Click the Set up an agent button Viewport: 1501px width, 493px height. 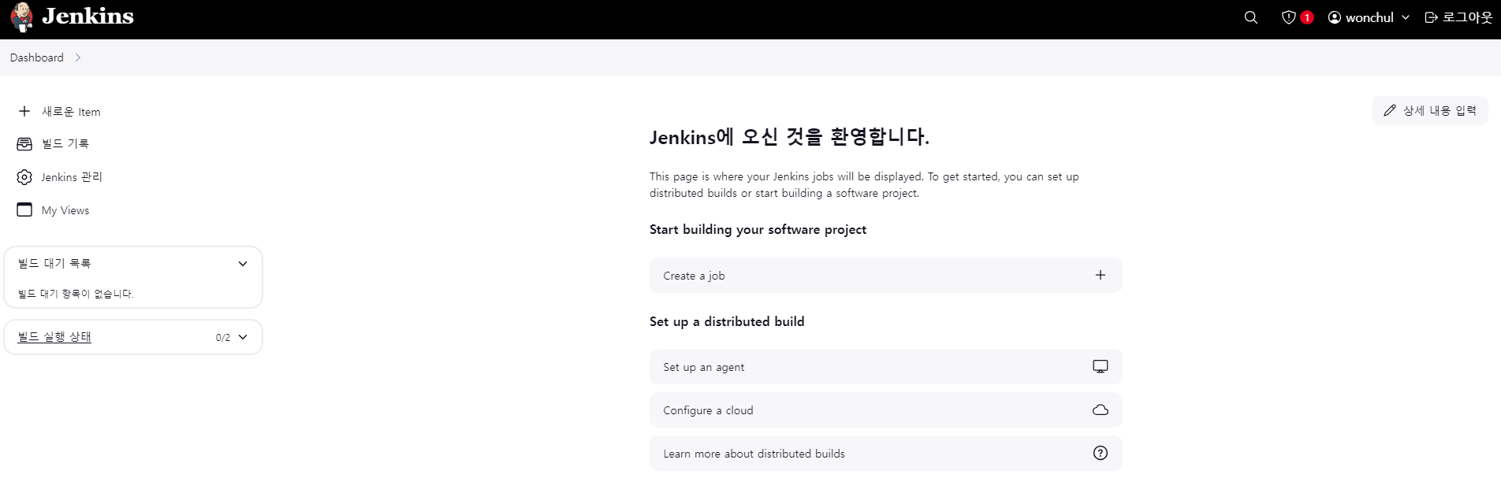885,367
